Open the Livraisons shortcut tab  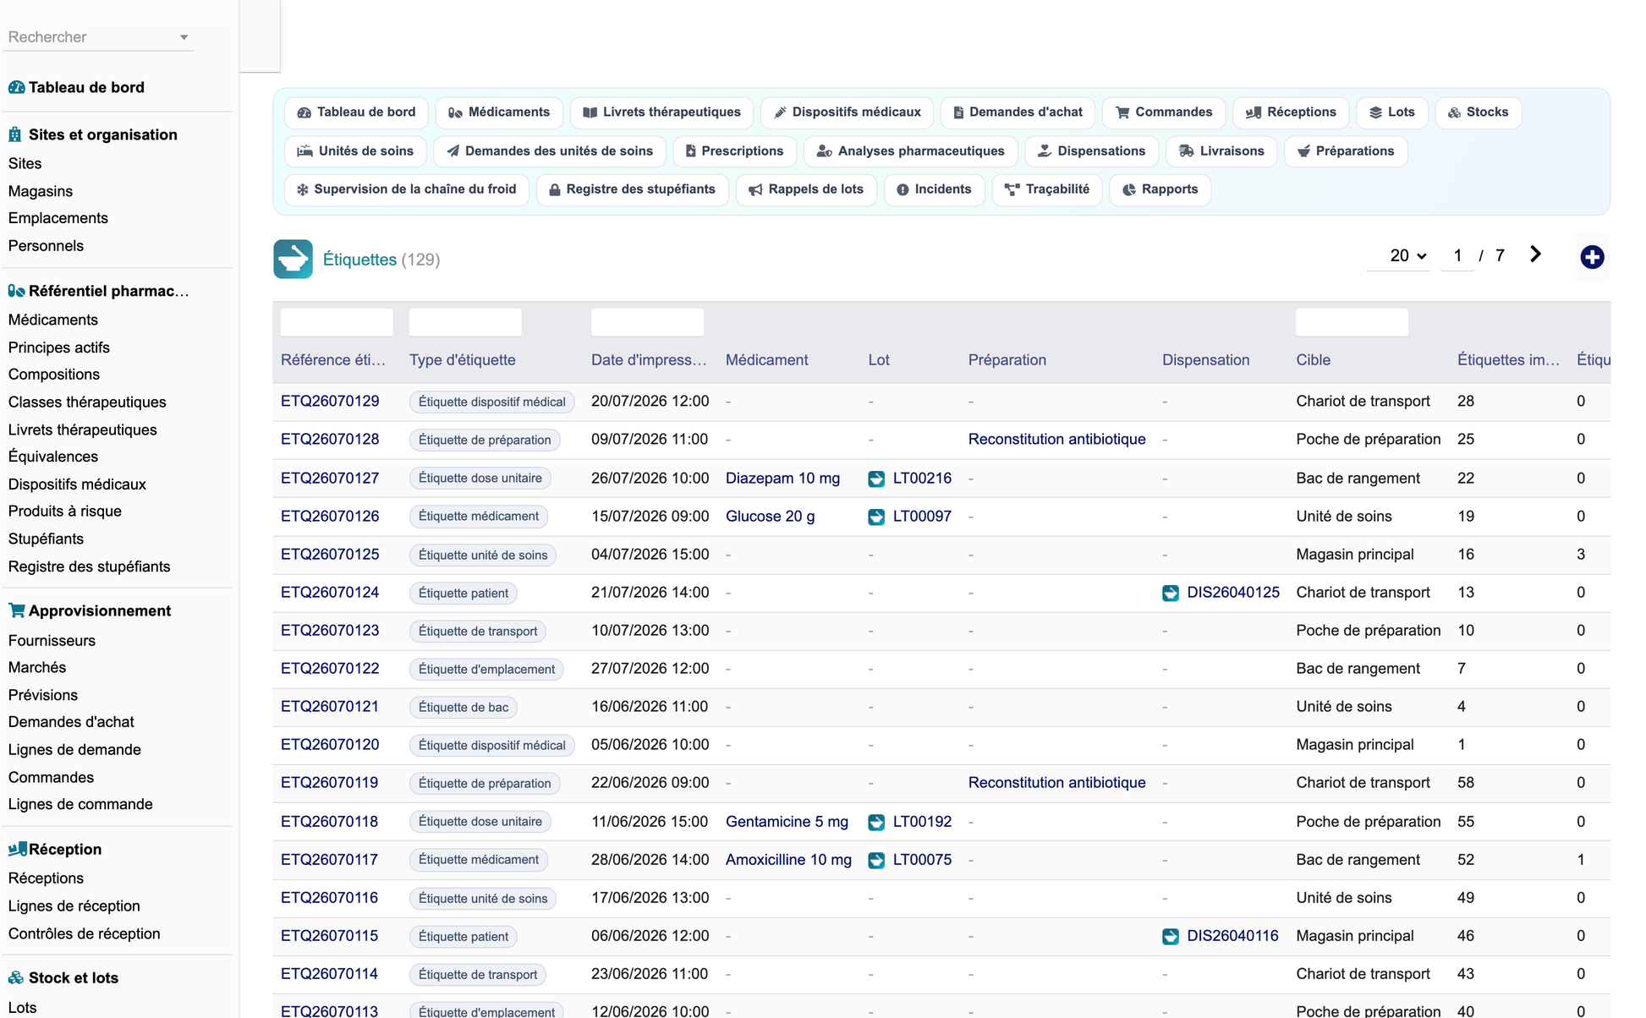click(1221, 151)
